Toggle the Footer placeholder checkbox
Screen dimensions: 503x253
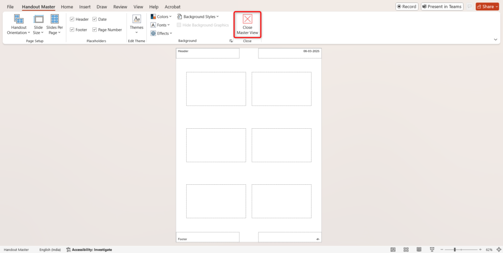pyautogui.click(x=72, y=30)
